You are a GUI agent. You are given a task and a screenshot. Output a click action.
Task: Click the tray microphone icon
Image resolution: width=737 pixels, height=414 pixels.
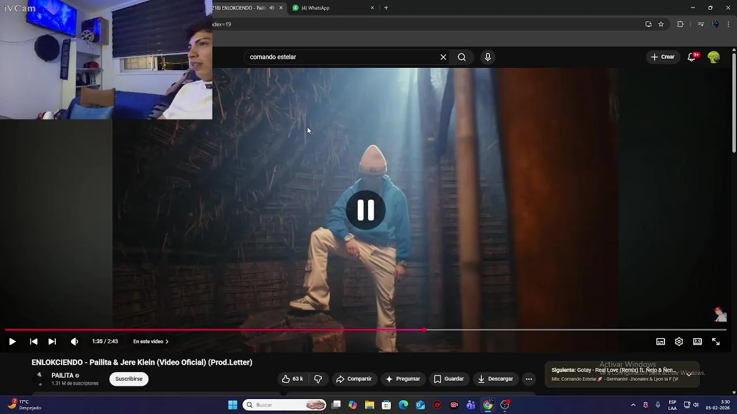(658, 405)
